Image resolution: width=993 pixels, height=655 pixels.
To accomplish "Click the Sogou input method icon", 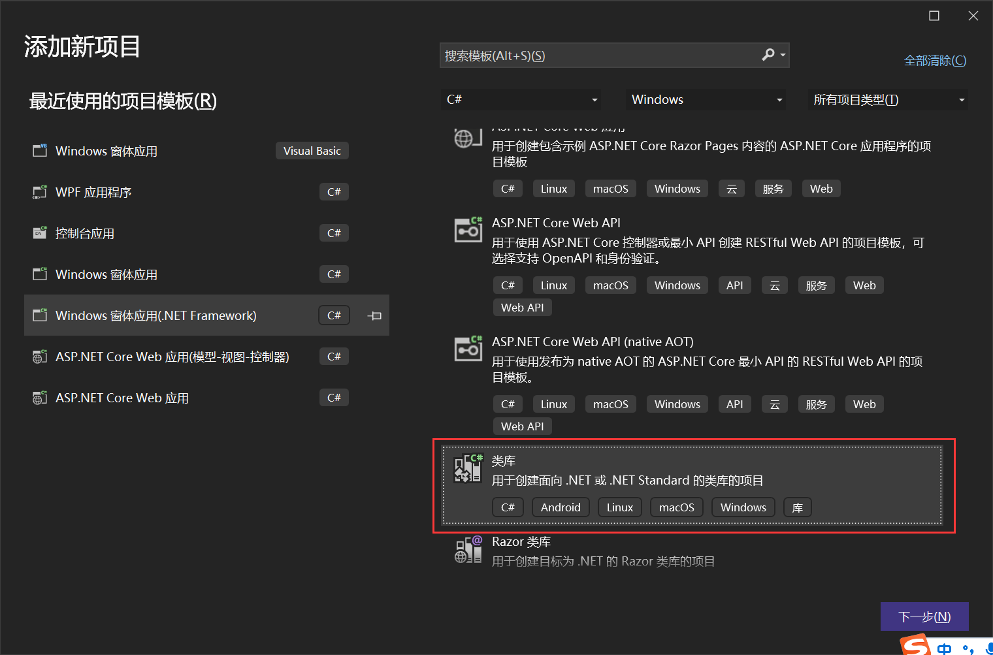I will pos(915,646).
